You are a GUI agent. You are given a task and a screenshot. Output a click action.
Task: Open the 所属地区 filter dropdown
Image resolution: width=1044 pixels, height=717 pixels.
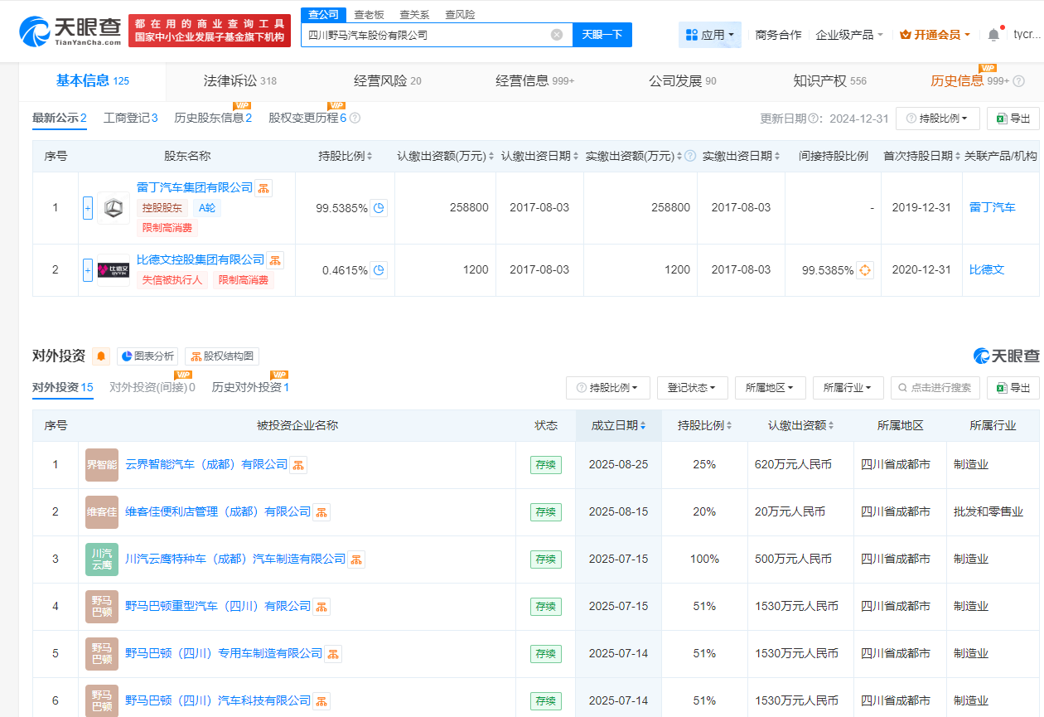coord(770,387)
